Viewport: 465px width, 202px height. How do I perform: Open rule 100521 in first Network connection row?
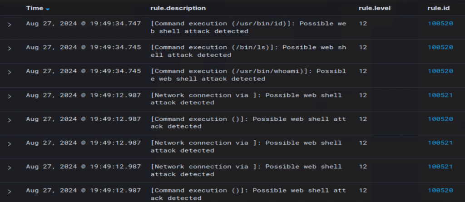440,95
